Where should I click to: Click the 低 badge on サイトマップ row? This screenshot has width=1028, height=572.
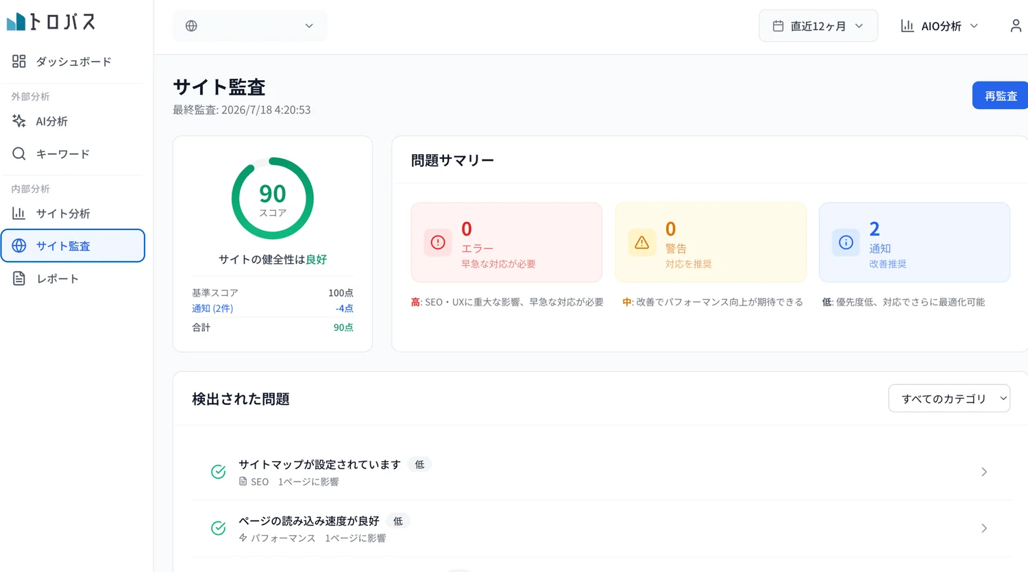(419, 464)
